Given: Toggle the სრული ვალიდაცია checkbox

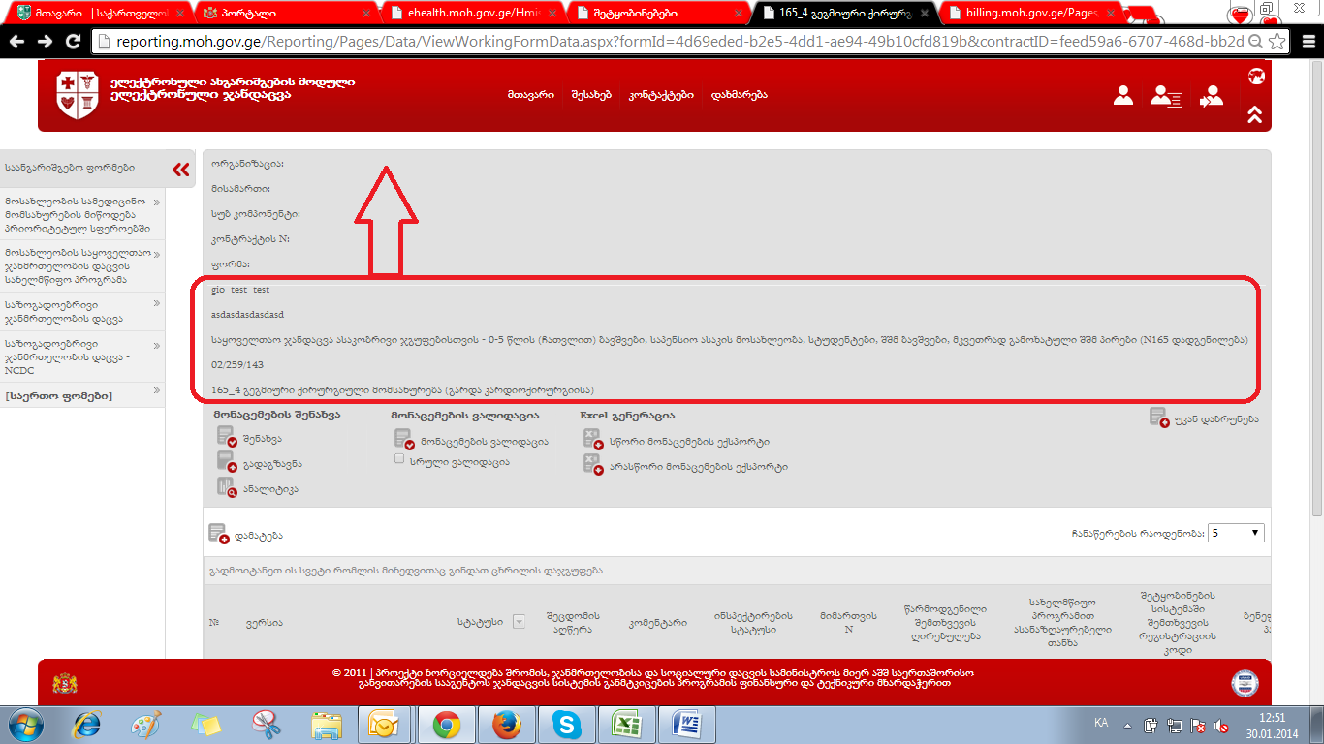Looking at the screenshot, I should click(399, 460).
